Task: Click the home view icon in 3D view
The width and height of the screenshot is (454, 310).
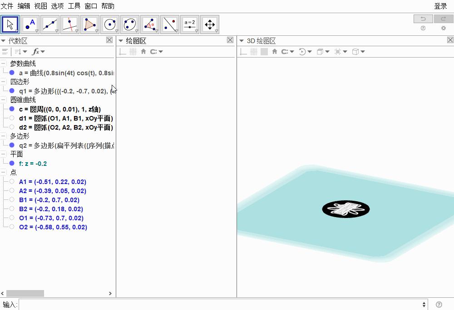Action: [274, 52]
